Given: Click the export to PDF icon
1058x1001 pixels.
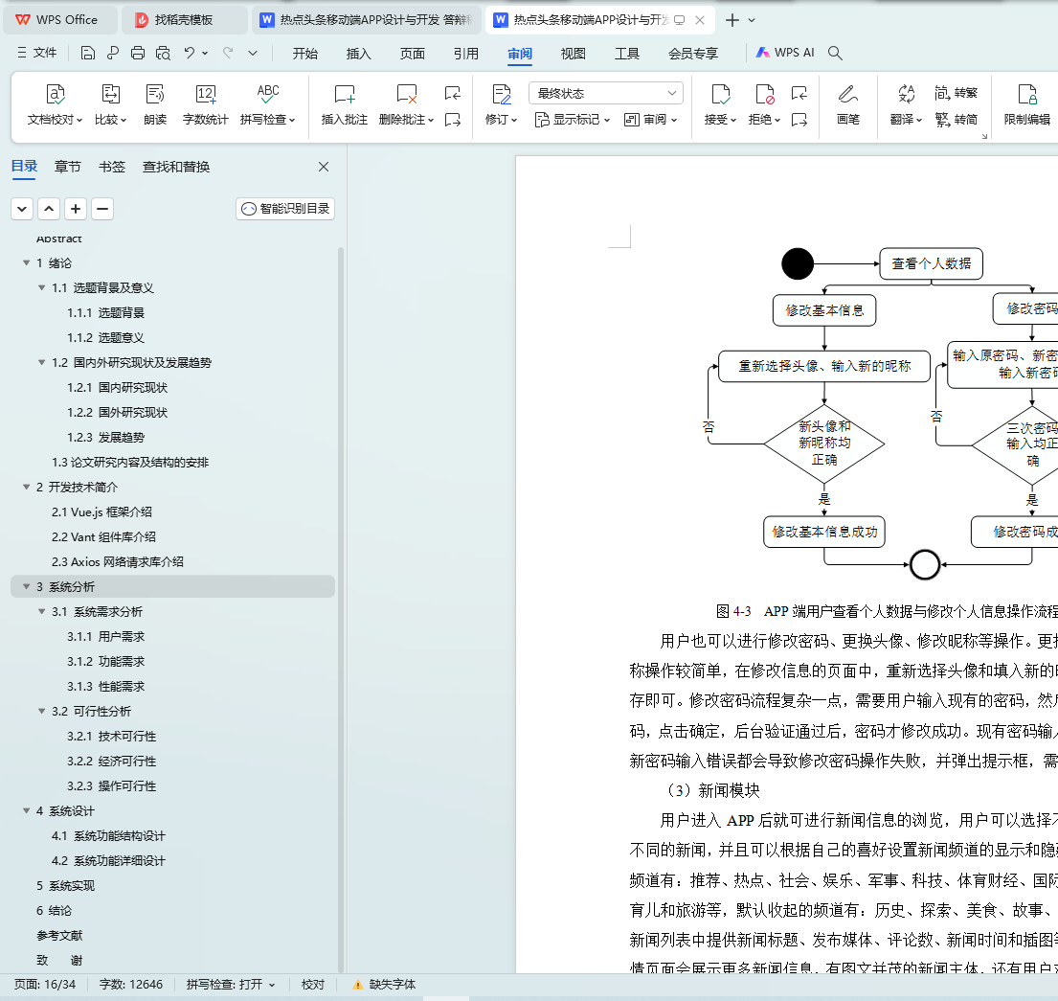Looking at the screenshot, I should click(x=113, y=54).
